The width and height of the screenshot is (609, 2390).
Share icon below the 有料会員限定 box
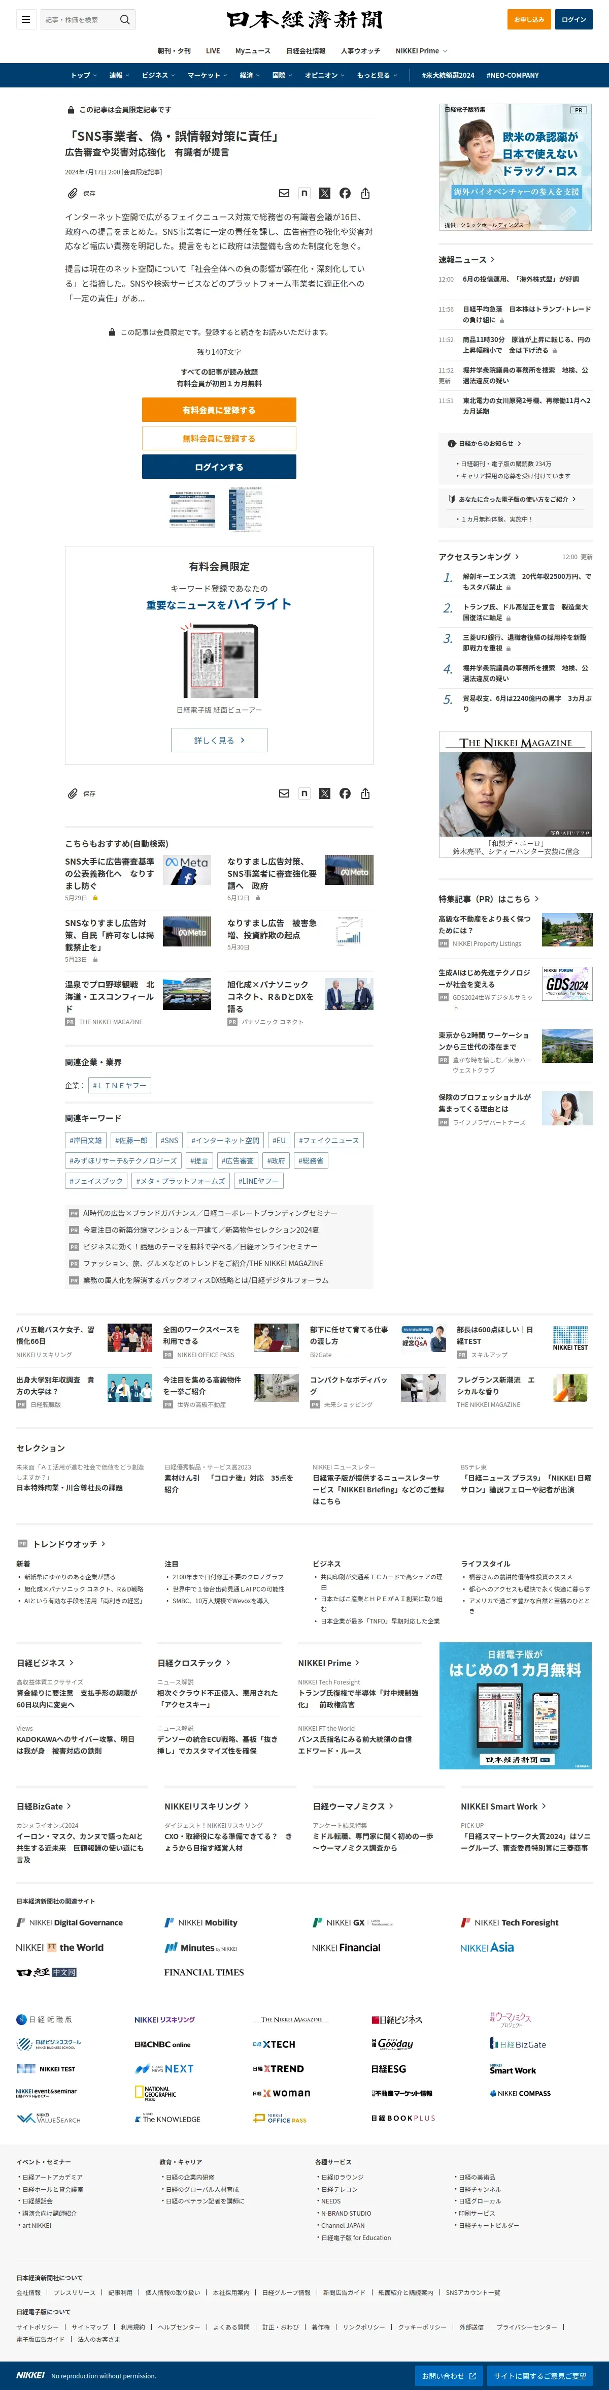click(365, 793)
